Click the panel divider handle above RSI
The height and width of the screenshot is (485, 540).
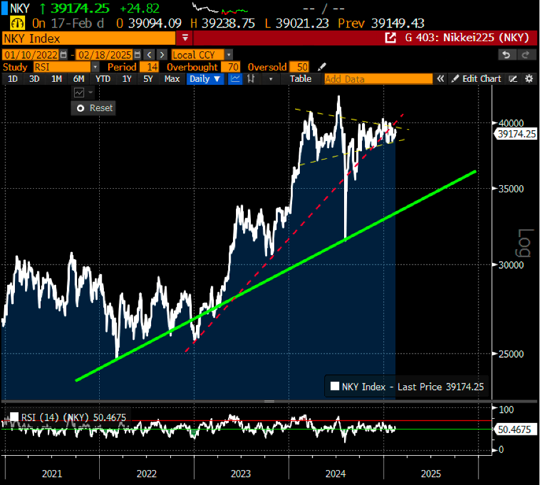tap(269, 401)
